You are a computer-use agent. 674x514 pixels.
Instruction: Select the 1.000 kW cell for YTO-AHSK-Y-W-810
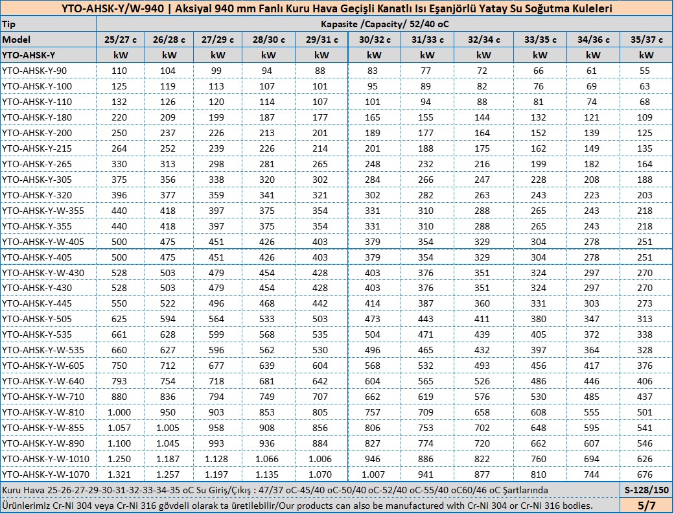pos(120,412)
